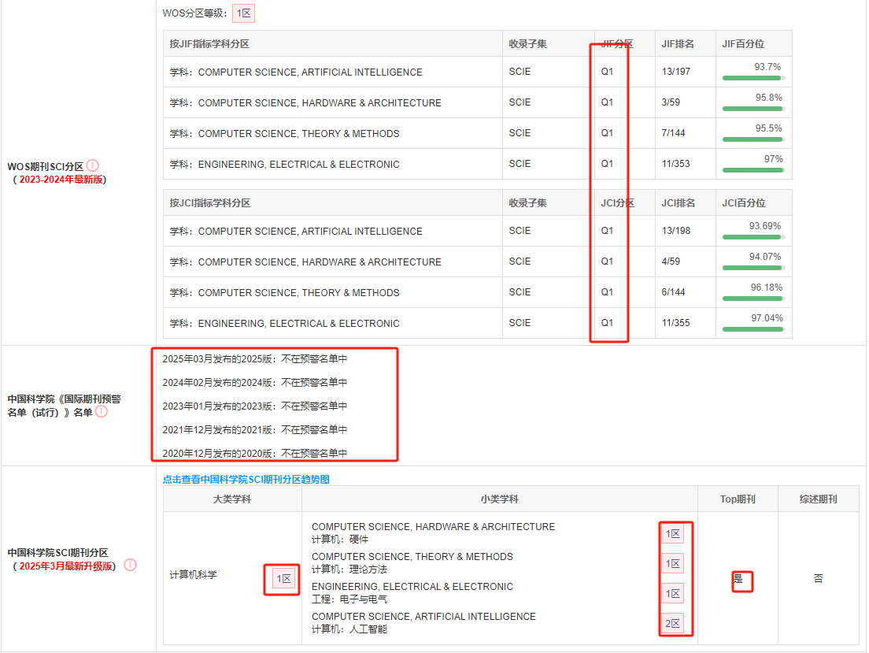Click JIF rank value 3/59
869x653 pixels.
coord(671,102)
